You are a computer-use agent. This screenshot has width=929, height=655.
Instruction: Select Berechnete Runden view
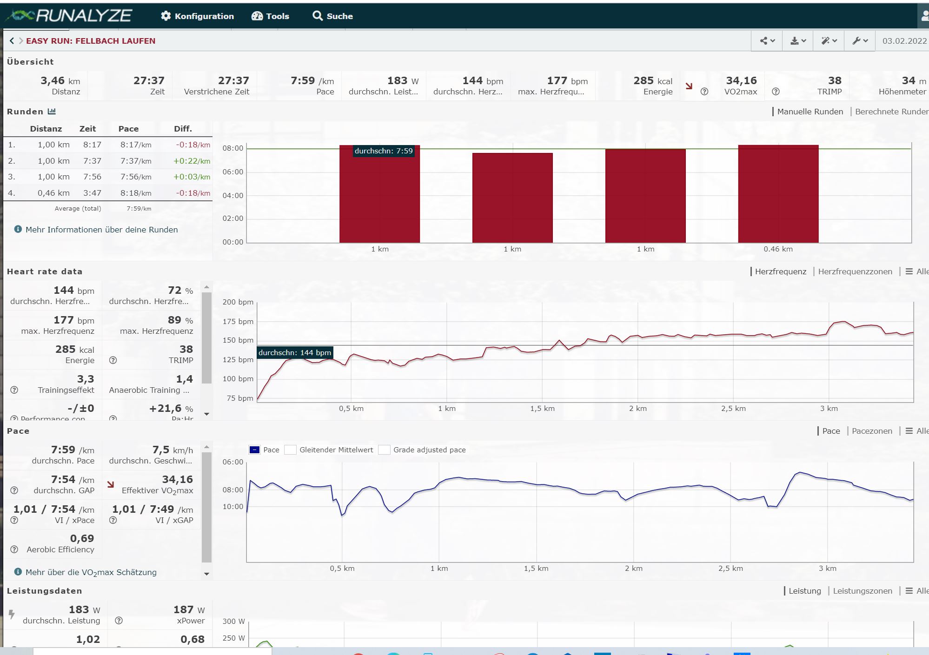[891, 112]
